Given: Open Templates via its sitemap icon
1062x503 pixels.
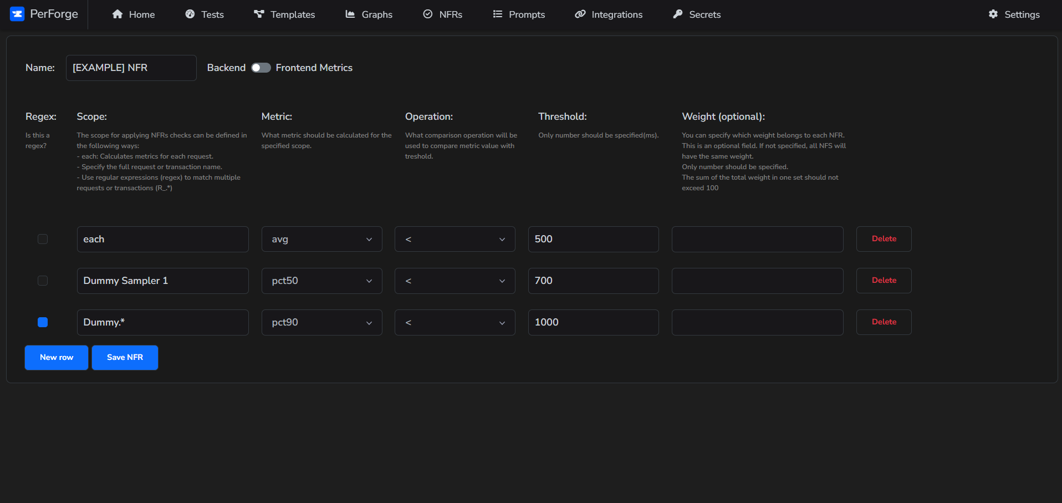Looking at the screenshot, I should point(259,14).
